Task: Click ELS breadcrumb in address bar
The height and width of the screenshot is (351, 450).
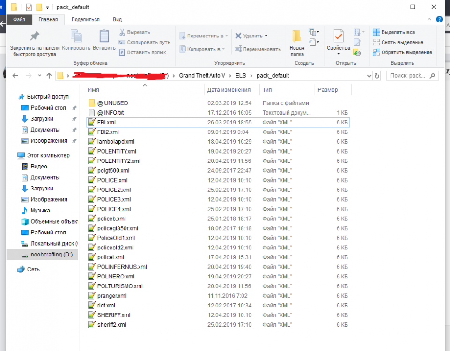Action: click(241, 76)
